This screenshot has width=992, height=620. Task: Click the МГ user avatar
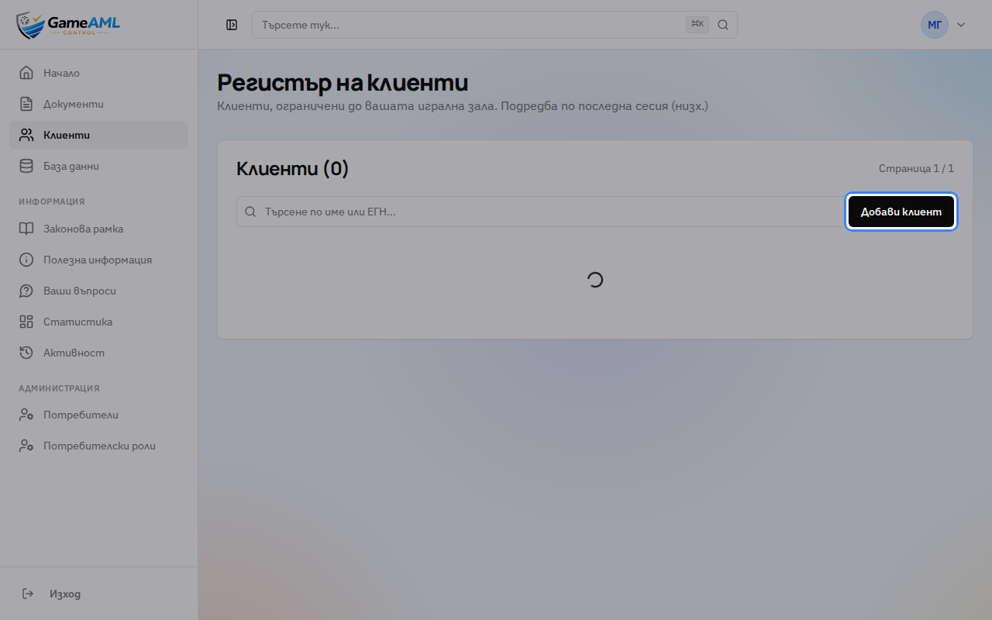[935, 25]
